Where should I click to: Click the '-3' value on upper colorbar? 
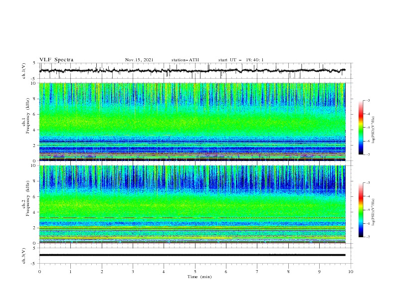click(x=368, y=100)
